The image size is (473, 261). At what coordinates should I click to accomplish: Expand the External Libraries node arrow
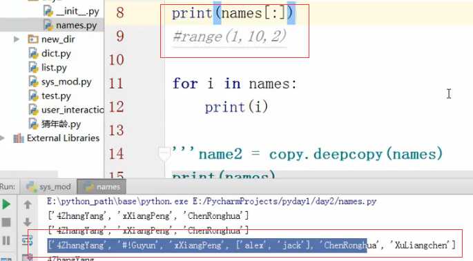pyautogui.click(x=2, y=138)
